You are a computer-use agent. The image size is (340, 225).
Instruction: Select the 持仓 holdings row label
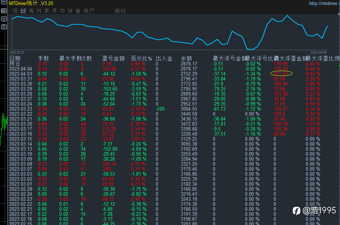point(15,63)
